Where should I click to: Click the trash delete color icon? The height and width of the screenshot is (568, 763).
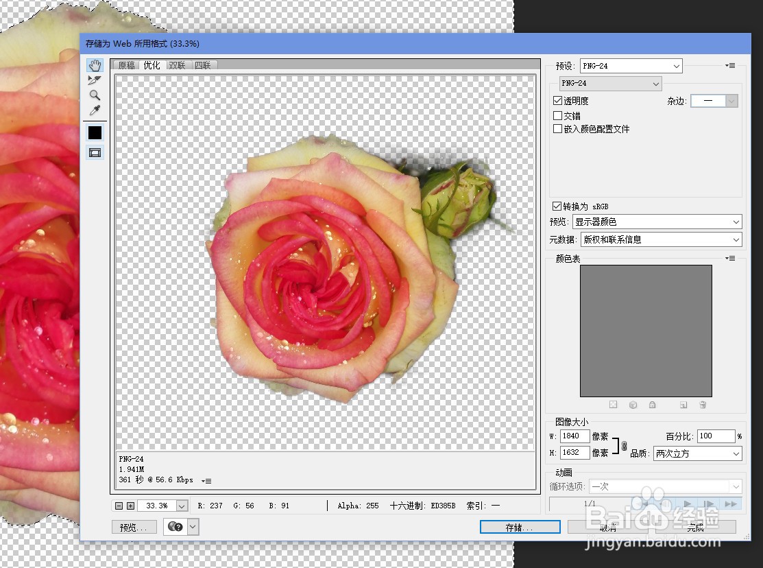click(703, 405)
